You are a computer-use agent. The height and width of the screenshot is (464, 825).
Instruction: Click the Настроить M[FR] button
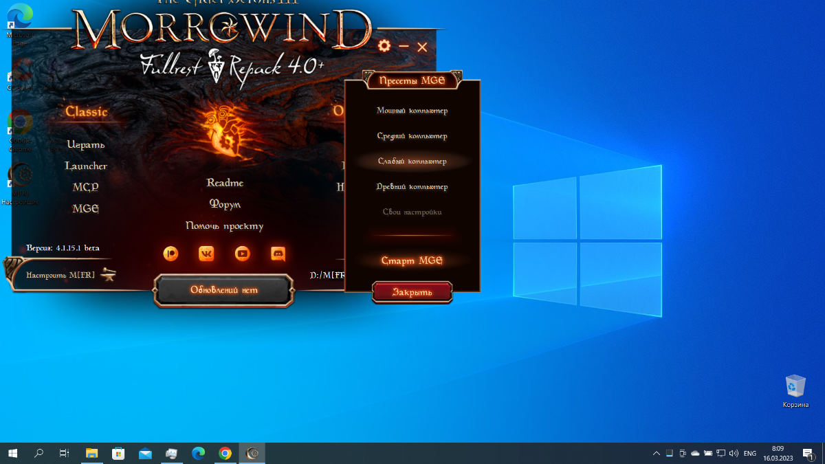pyautogui.click(x=61, y=275)
